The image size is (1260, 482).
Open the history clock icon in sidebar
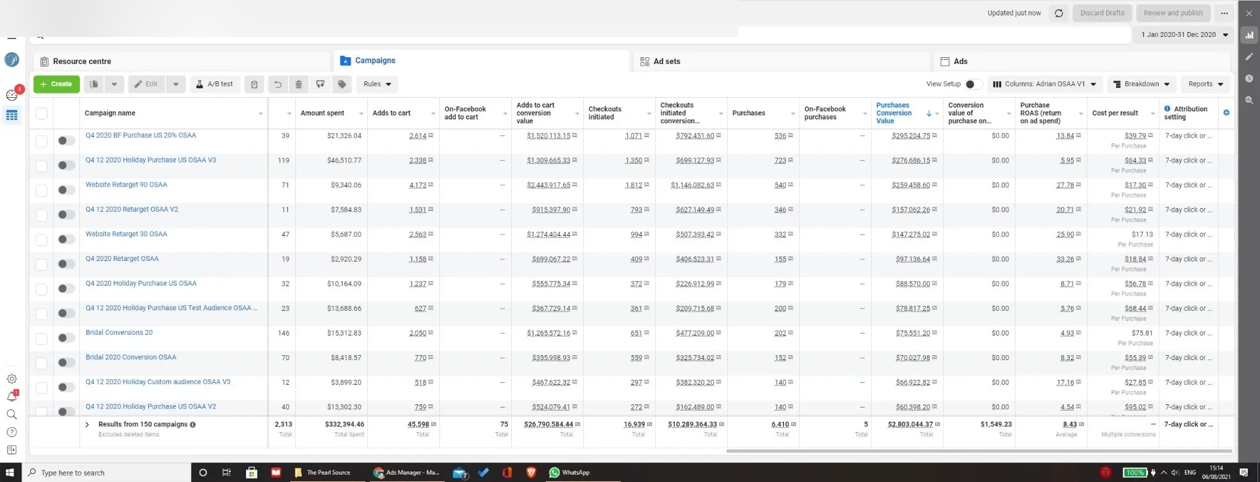click(1249, 78)
